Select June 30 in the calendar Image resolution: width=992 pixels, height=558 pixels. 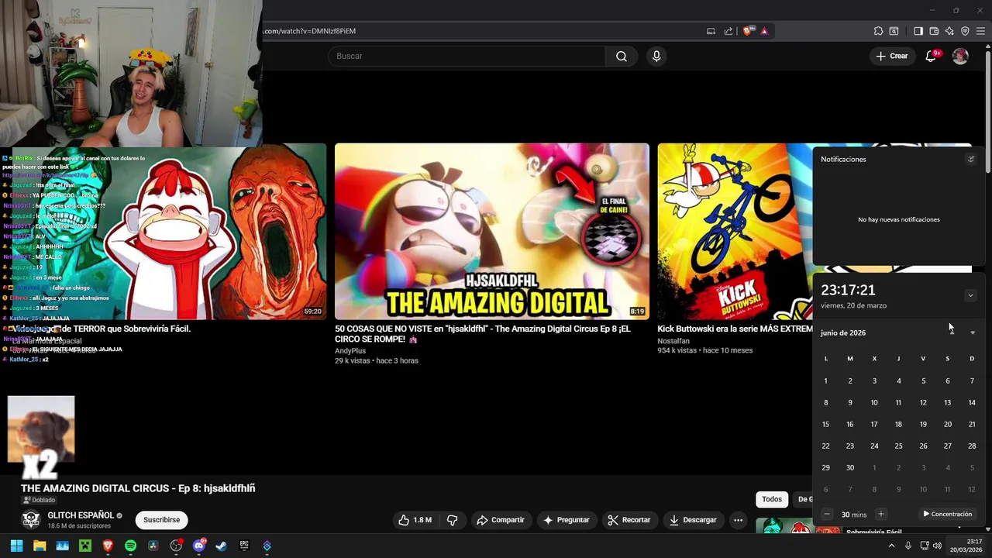point(850,467)
